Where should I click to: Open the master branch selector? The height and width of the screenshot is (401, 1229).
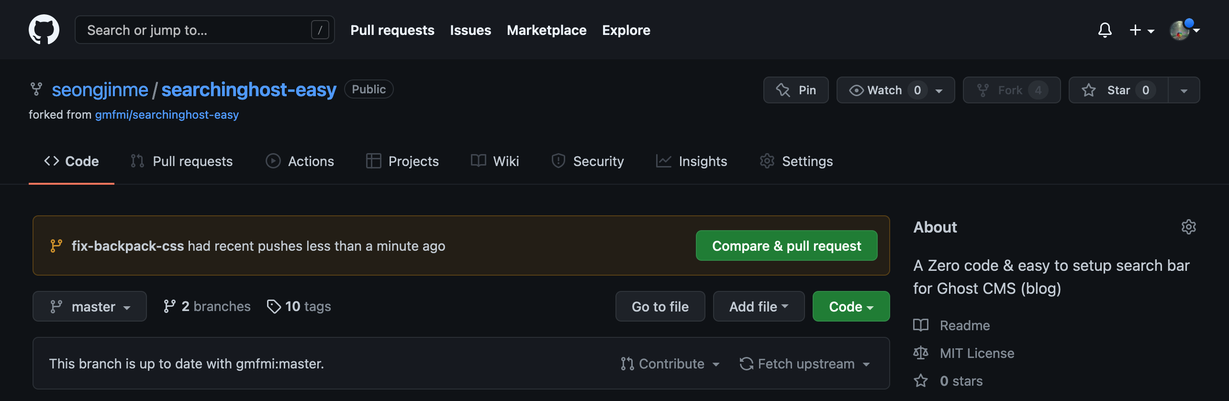tap(89, 306)
